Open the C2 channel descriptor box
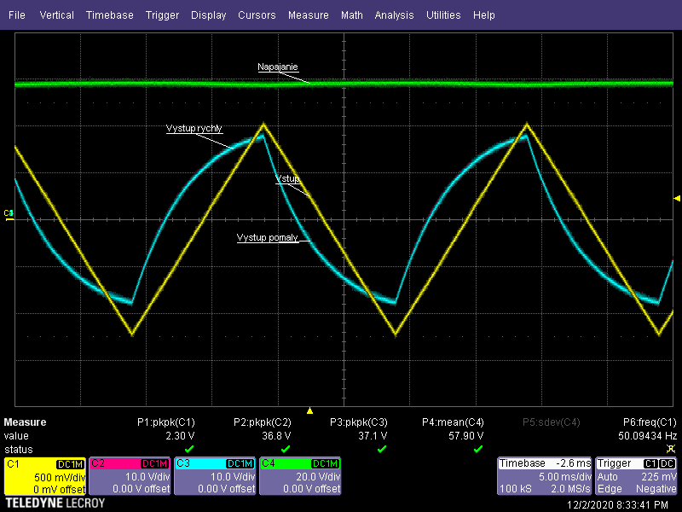 (x=130, y=476)
